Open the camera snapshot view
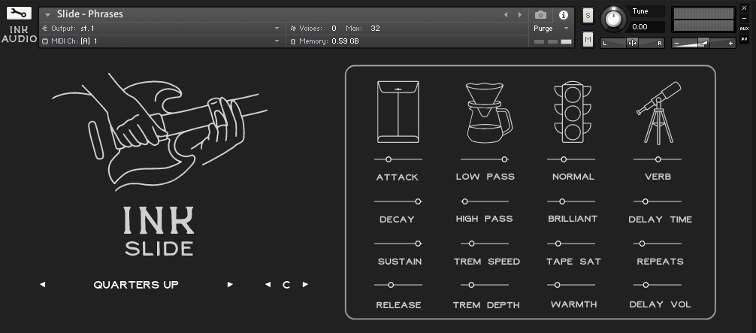Viewport: 756px width, 333px height. 540,14
